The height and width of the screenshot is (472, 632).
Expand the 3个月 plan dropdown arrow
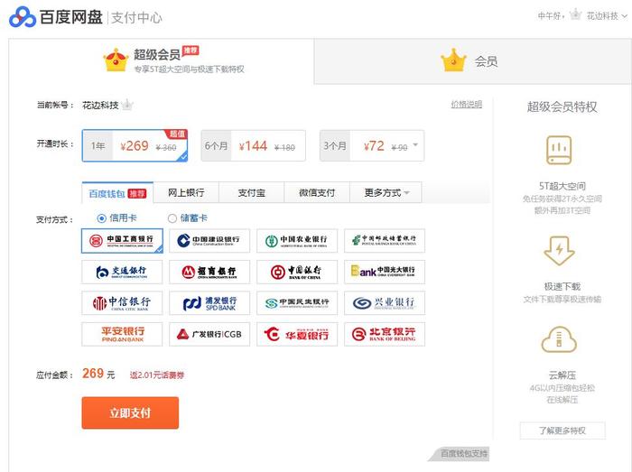[415, 145]
